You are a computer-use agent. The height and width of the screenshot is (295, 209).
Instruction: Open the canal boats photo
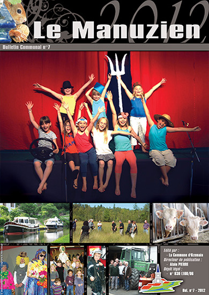tap(35, 223)
